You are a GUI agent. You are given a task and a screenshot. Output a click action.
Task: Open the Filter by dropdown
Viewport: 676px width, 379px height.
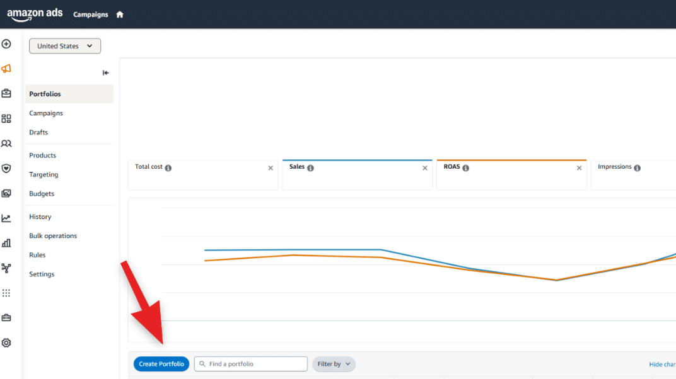point(334,364)
